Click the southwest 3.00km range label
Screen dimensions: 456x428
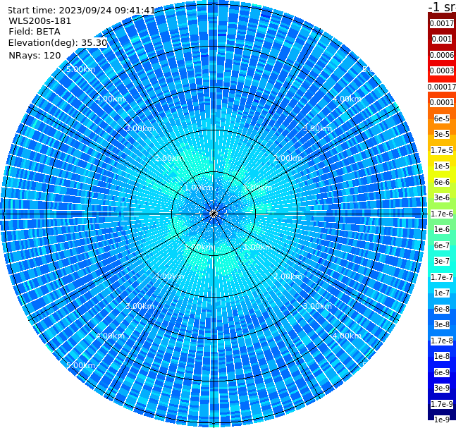pos(140,306)
